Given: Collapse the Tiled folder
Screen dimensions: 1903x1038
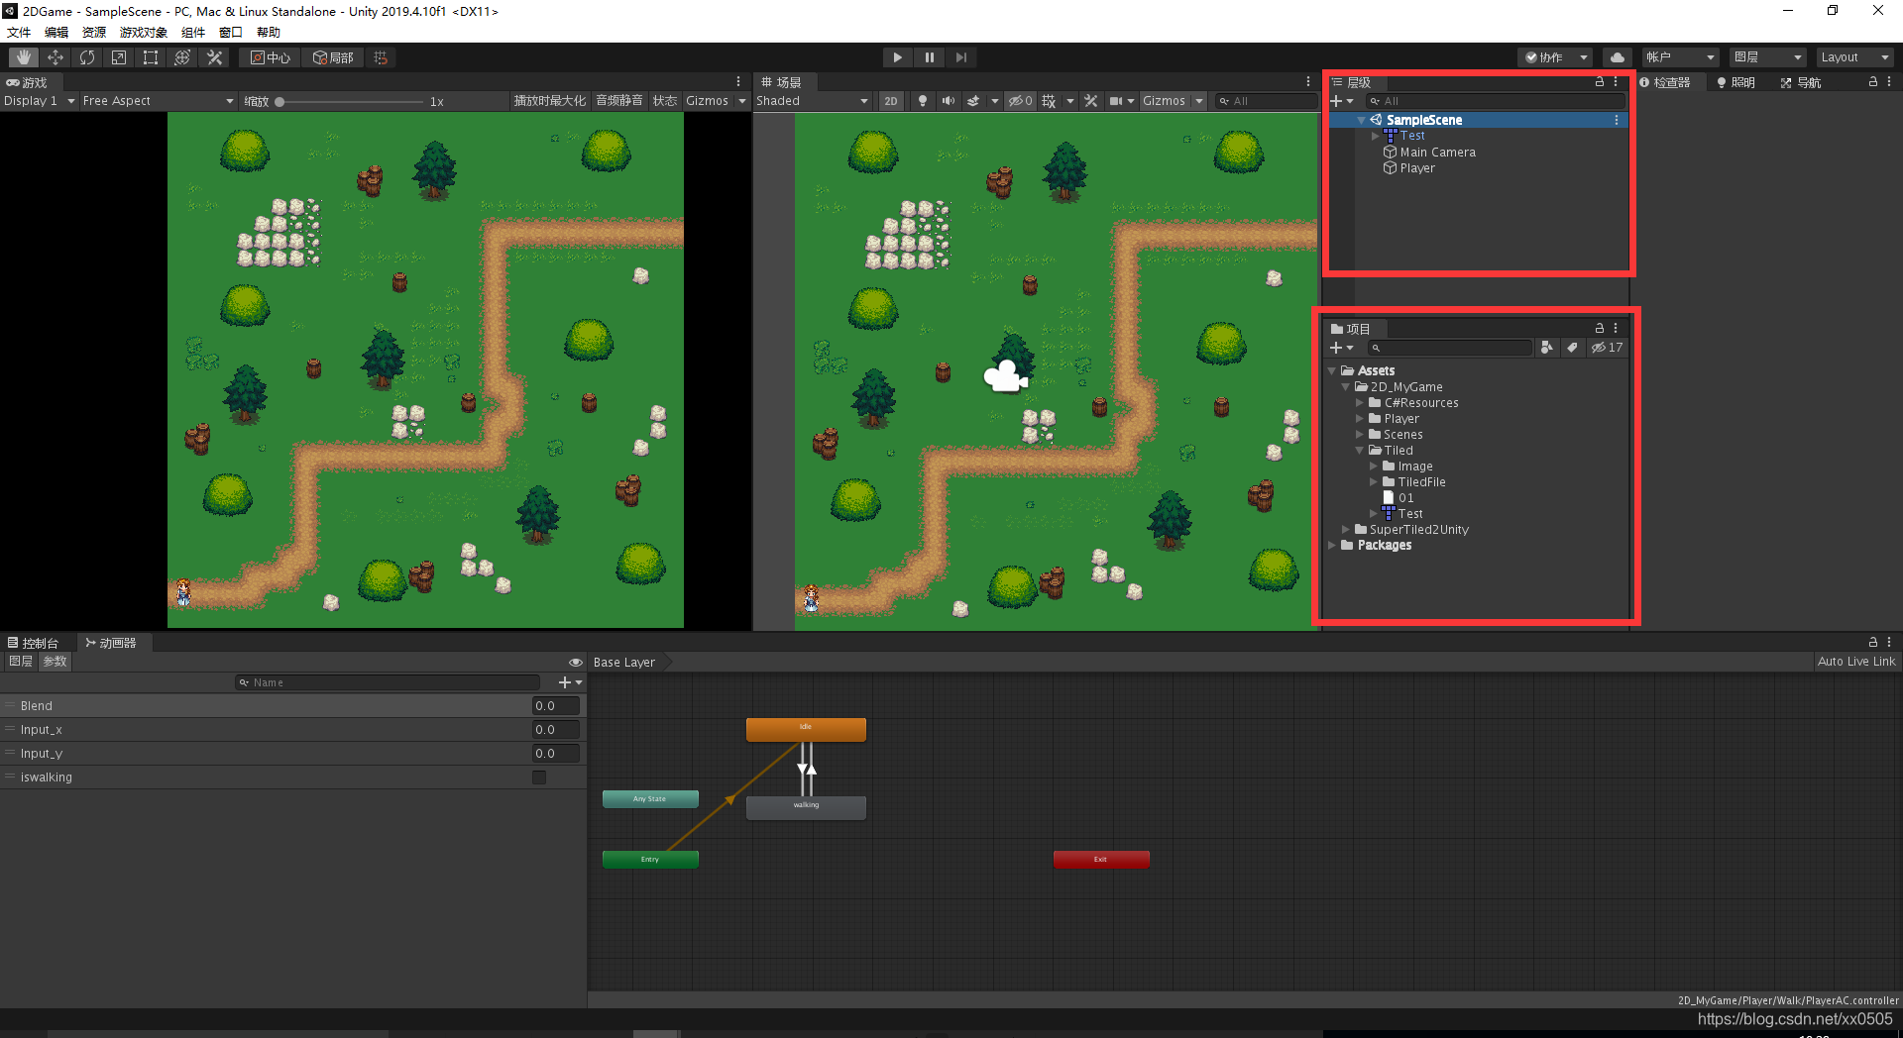Looking at the screenshot, I should 1360,451.
